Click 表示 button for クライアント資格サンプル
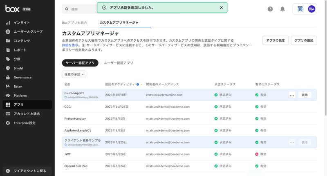The height and width of the screenshot is (176, 327). click(x=305, y=143)
